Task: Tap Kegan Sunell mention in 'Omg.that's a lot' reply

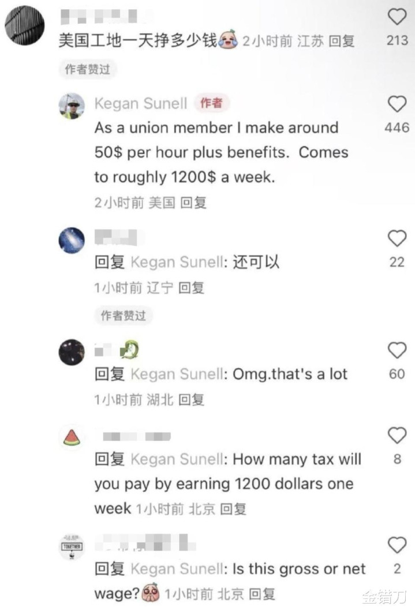Action: click(x=178, y=375)
